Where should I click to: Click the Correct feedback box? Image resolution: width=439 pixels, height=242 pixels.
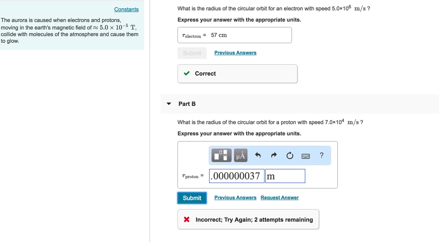click(x=237, y=74)
